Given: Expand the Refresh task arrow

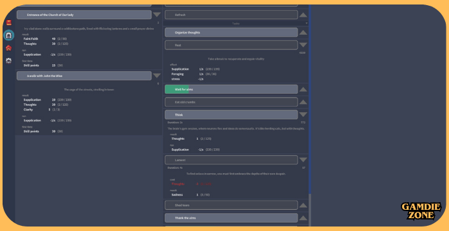Looking at the screenshot, I should (x=303, y=15).
